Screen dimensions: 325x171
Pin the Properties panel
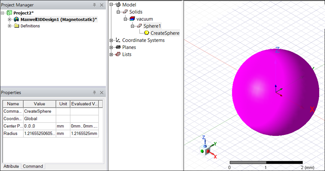click(94, 93)
